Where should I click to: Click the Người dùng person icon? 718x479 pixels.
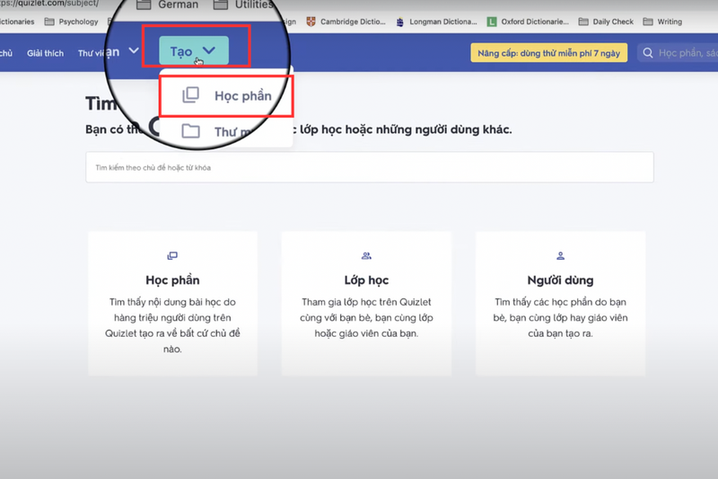tap(560, 256)
